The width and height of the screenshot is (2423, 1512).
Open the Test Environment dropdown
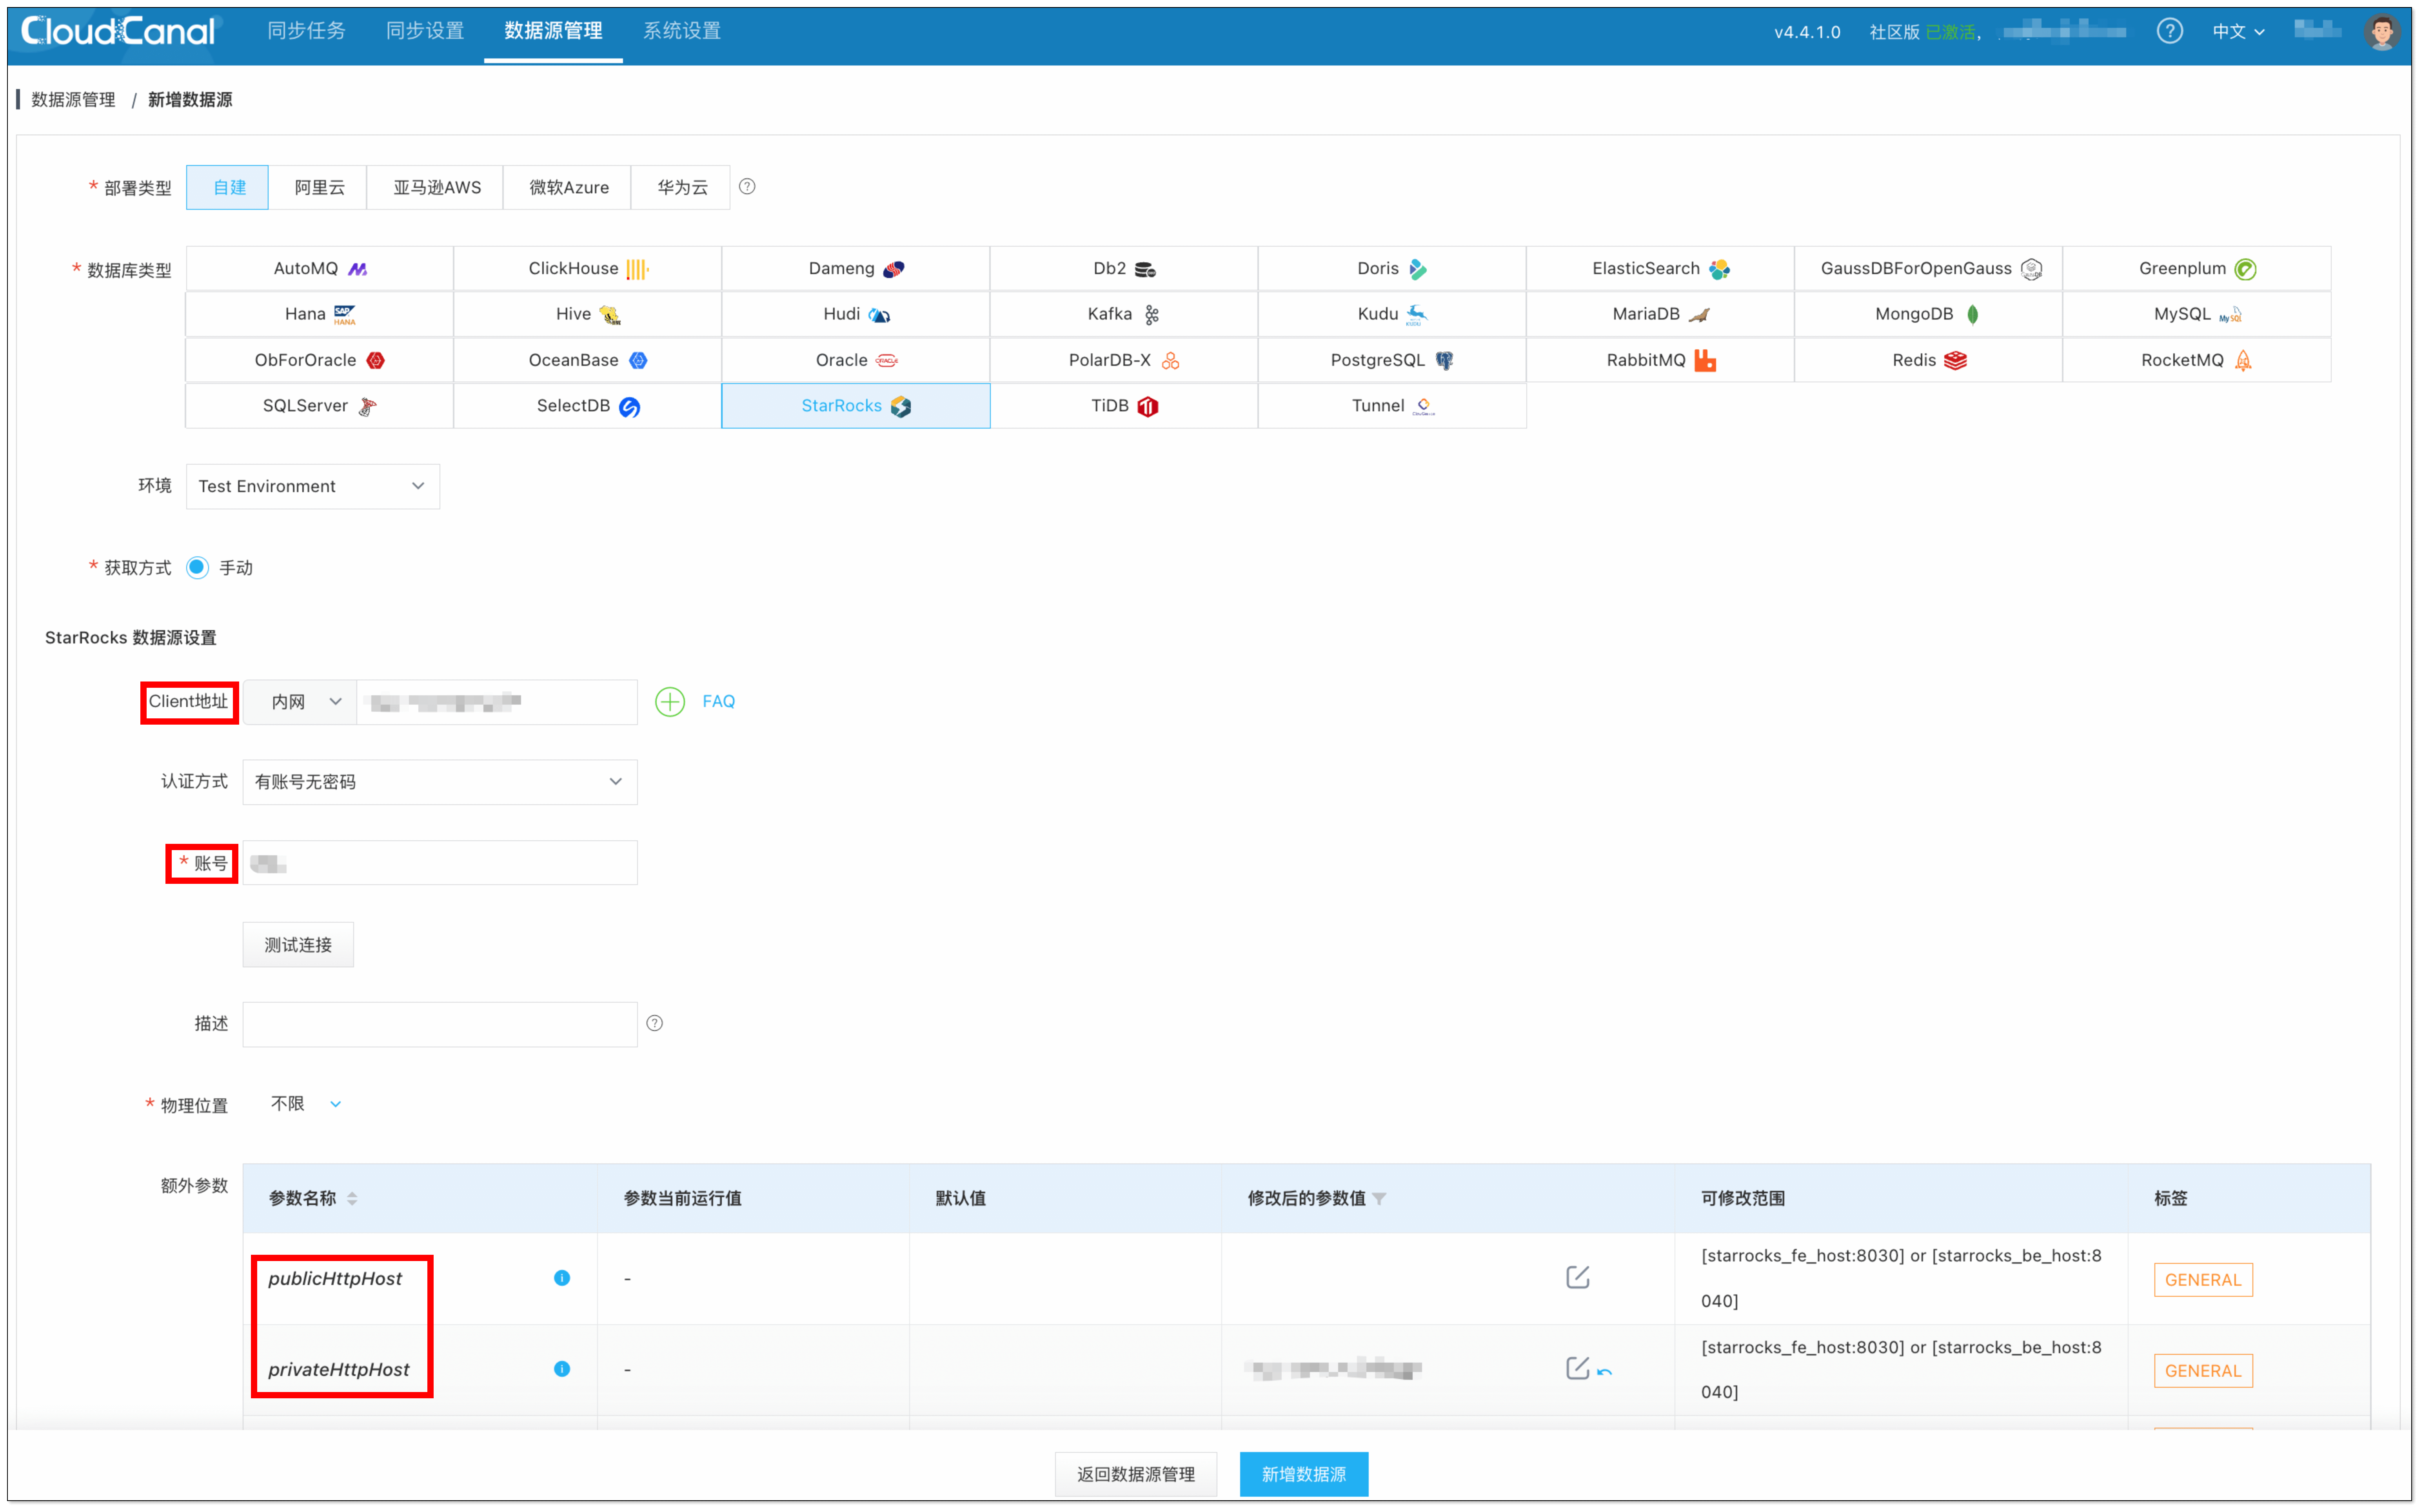coord(312,486)
